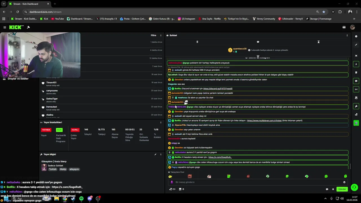Viewport: 361px width, 203px height.
Task: Click the channel points infinity icon
Action: pos(172,189)
